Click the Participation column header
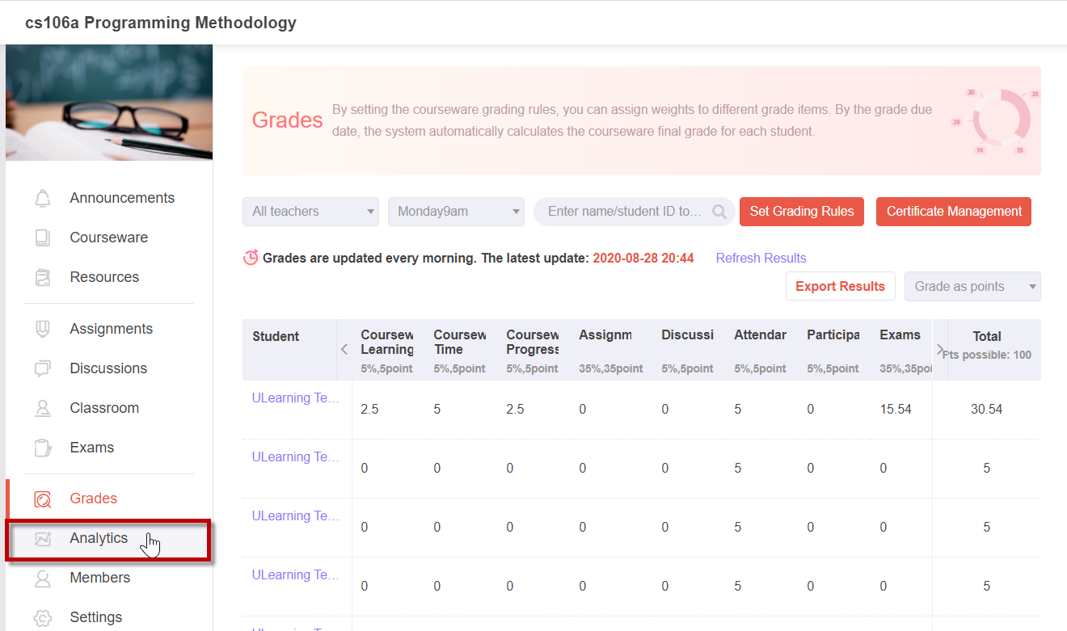This screenshot has width=1067, height=631. pos(833,334)
